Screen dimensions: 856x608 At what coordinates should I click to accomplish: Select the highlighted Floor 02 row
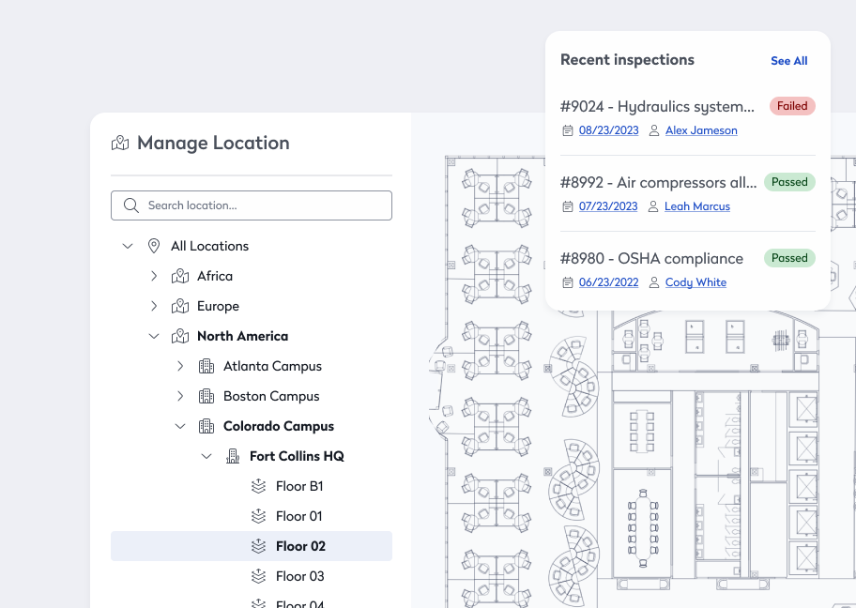pyautogui.click(x=252, y=546)
